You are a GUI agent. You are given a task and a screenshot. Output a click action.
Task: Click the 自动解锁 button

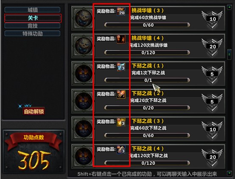coord(34,112)
